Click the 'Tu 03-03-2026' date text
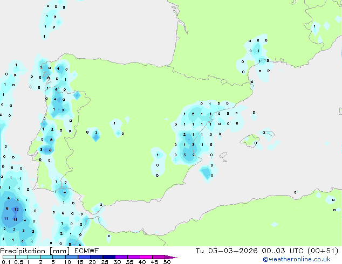Image resolution: width=342 pixels, height=264 pixels. tap(227, 251)
